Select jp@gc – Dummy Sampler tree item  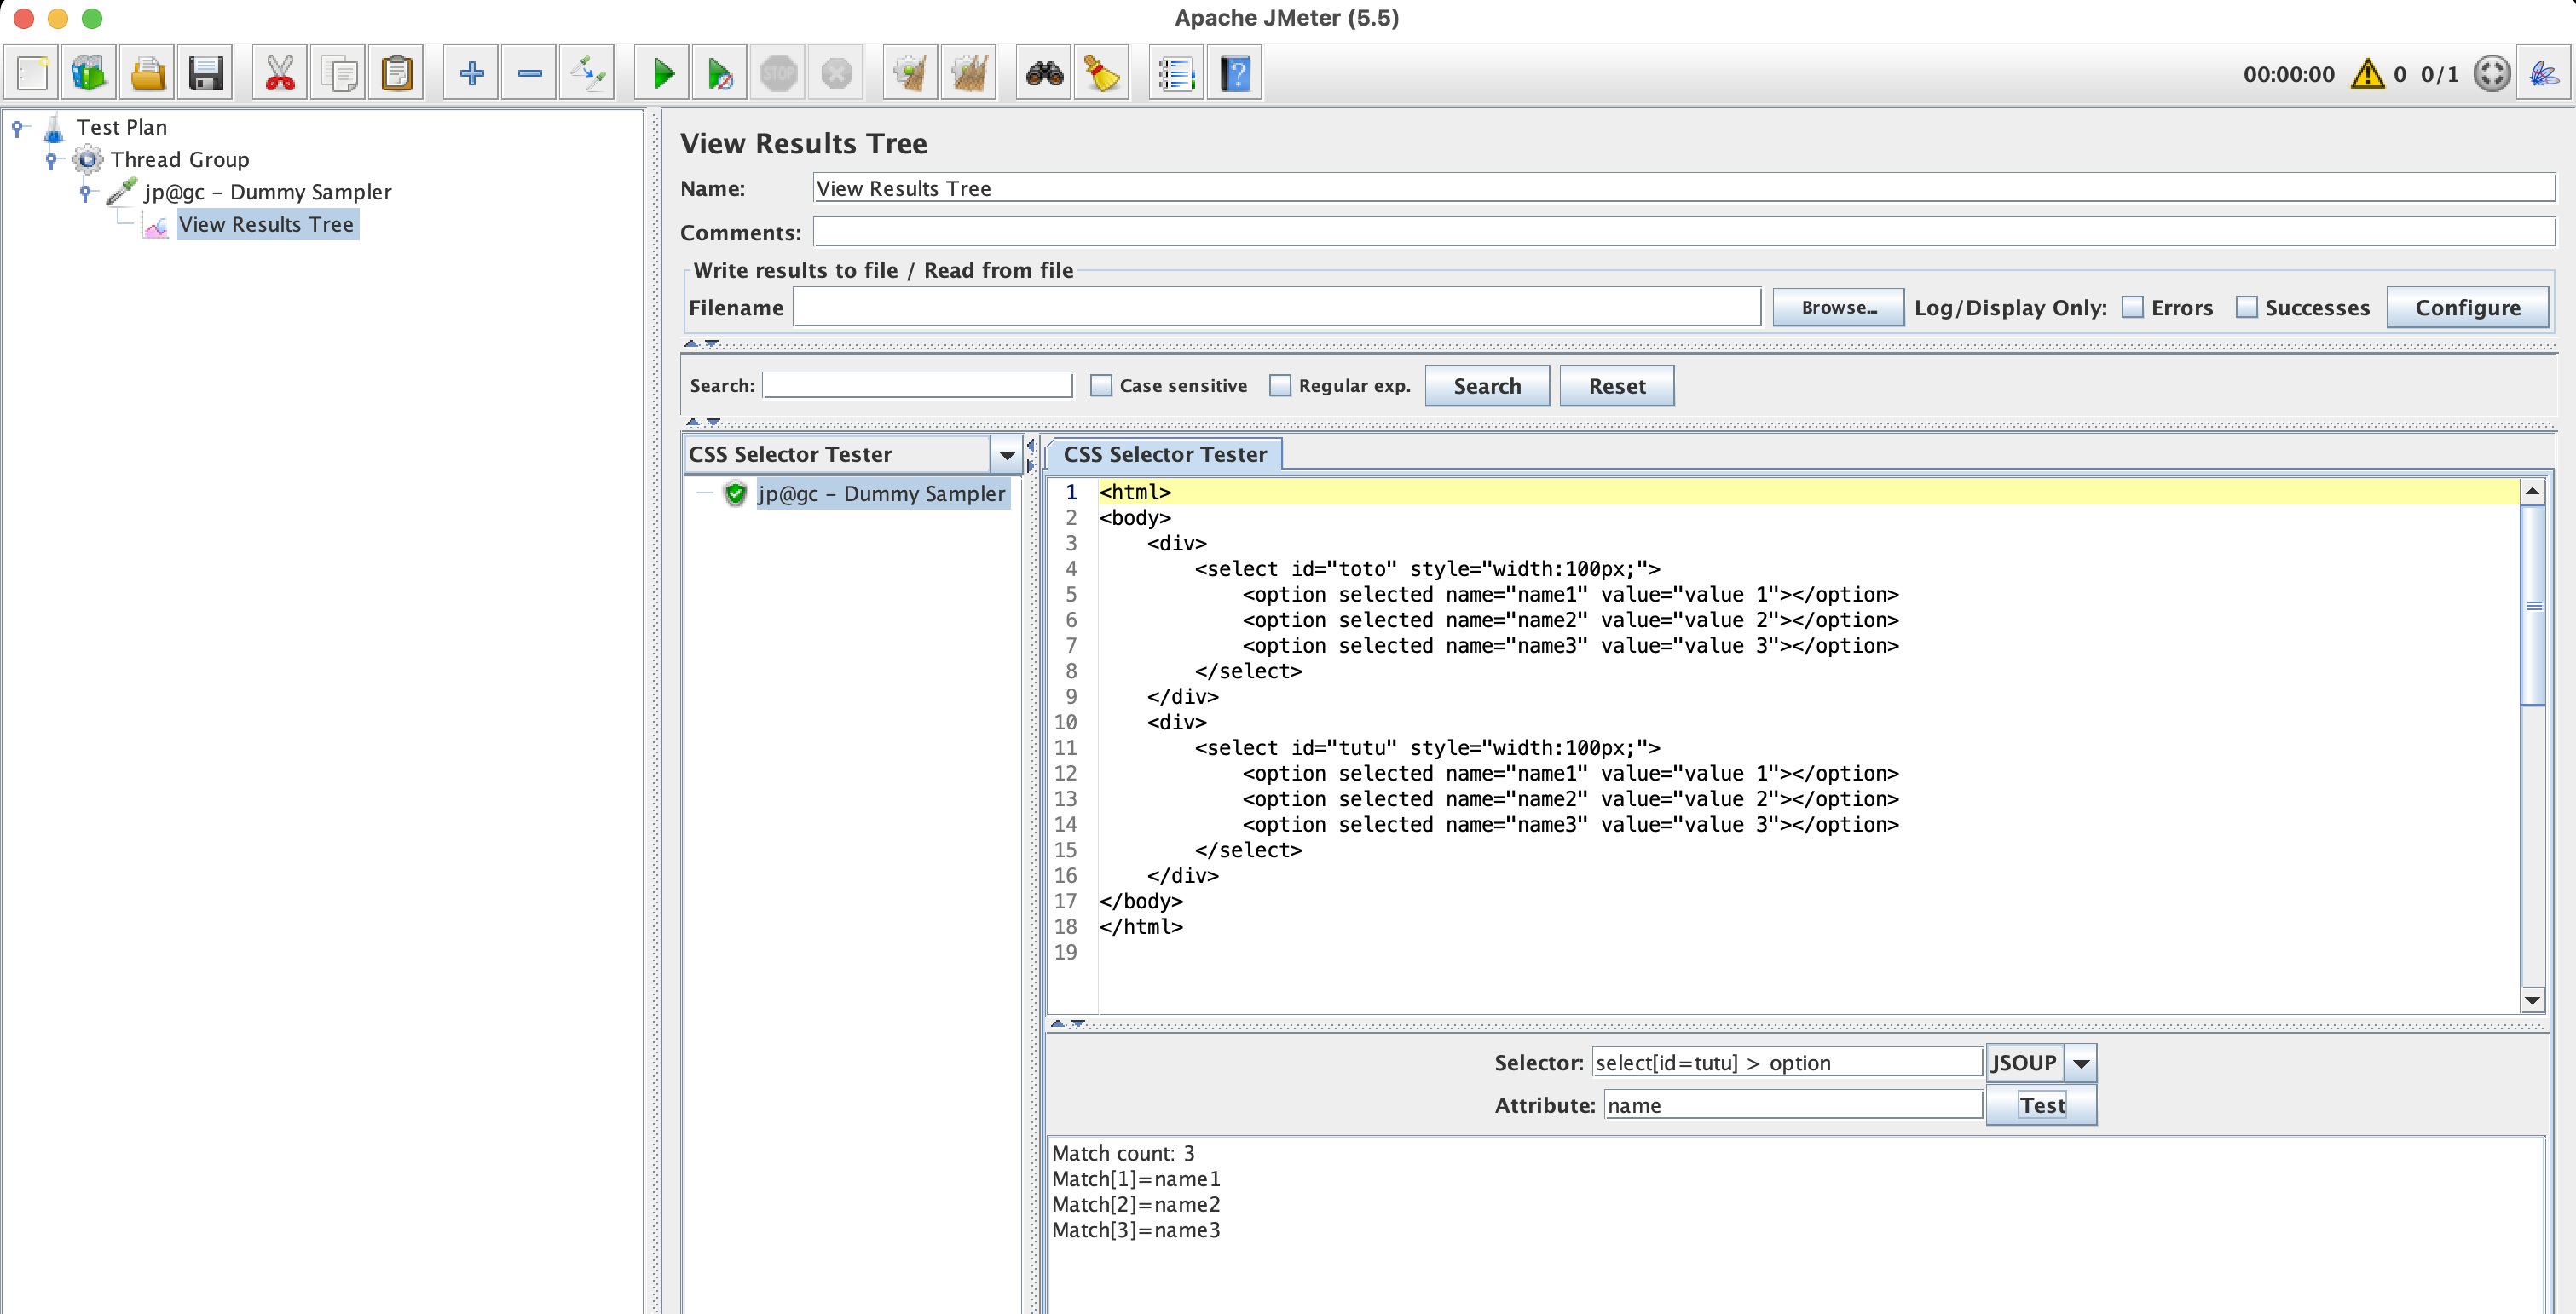[269, 191]
